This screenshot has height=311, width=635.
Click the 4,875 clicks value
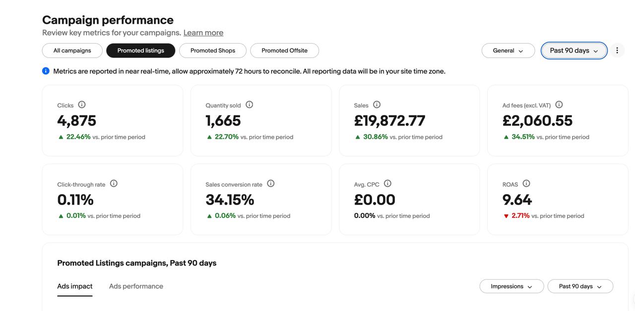[x=77, y=120]
